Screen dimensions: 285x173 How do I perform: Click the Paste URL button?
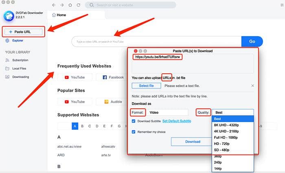[23, 32]
